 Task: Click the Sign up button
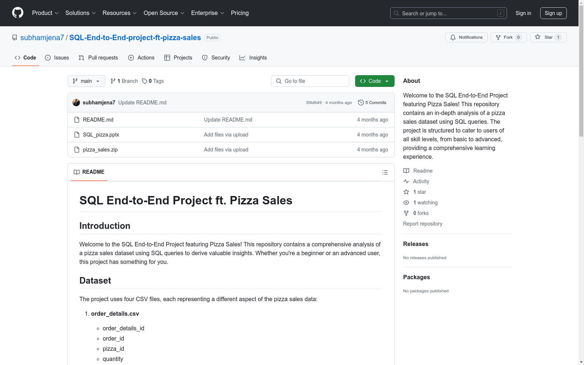(x=553, y=13)
